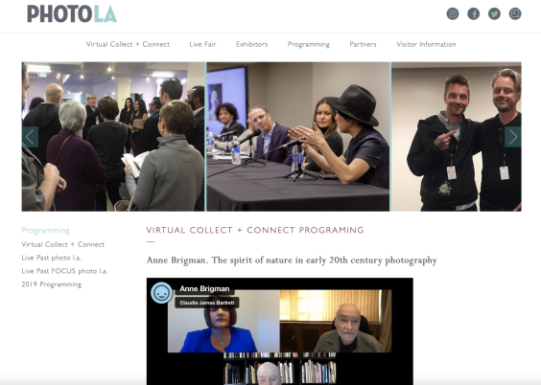Advance carousel with right arrow
Image resolution: width=541 pixels, height=385 pixels.
[513, 137]
